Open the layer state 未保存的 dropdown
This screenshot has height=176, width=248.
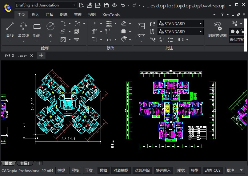[237, 39]
